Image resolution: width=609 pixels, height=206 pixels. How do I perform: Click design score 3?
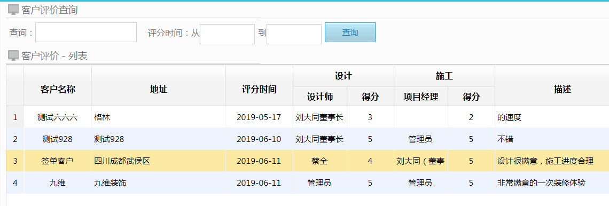(x=370, y=117)
